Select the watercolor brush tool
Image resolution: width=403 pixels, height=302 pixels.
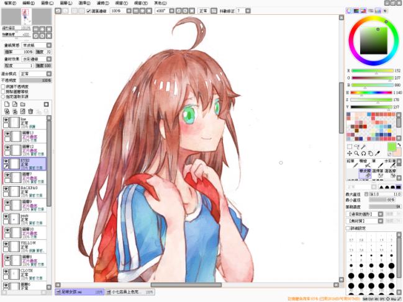tap(389, 164)
